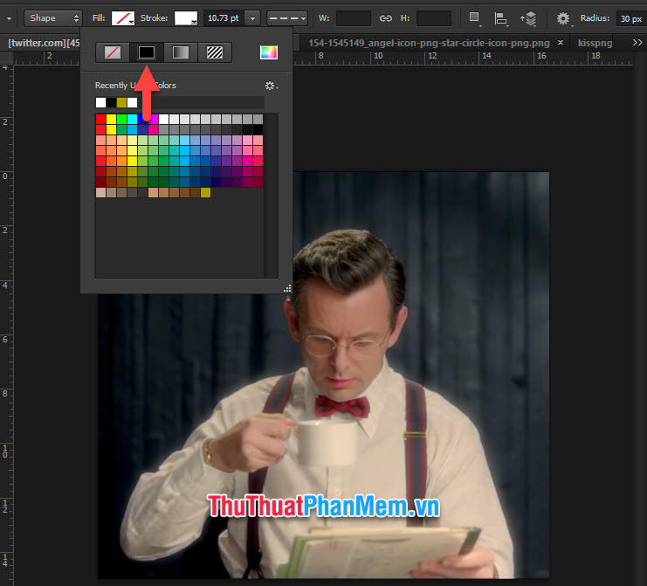Open the Stroke color dropdown
This screenshot has height=586, width=647.
point(186,18)
